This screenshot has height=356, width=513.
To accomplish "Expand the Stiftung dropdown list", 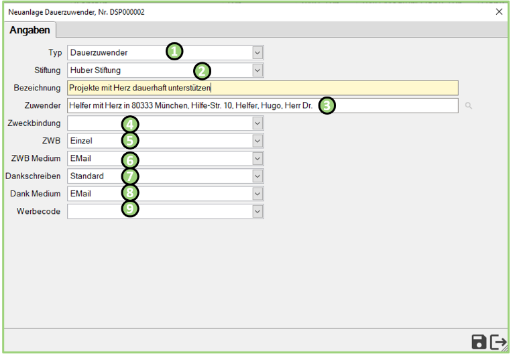I will pyautogui.click(x=258, y=70).
